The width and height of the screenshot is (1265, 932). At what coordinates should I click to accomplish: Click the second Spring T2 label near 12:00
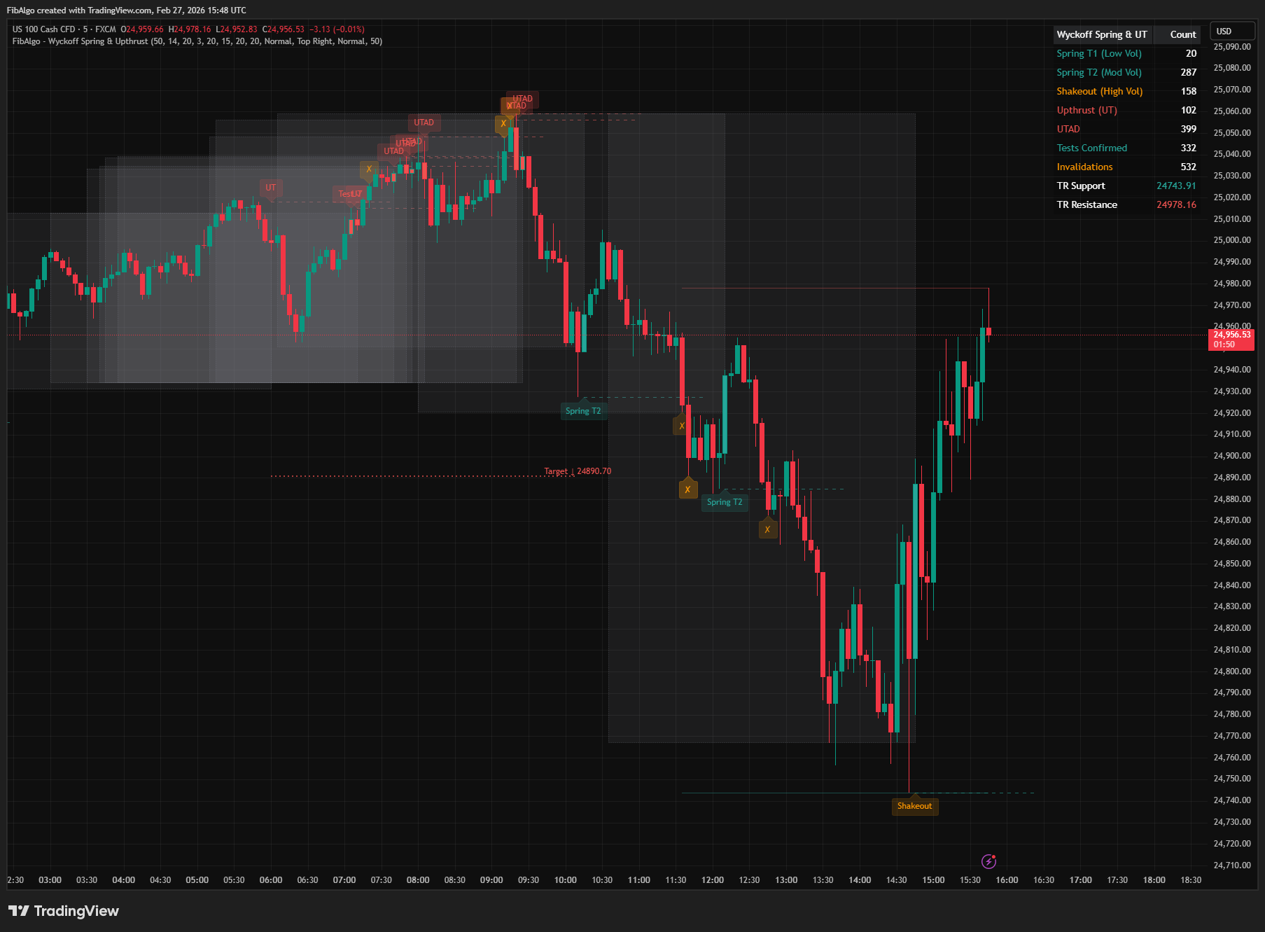[x=725, y=502]
